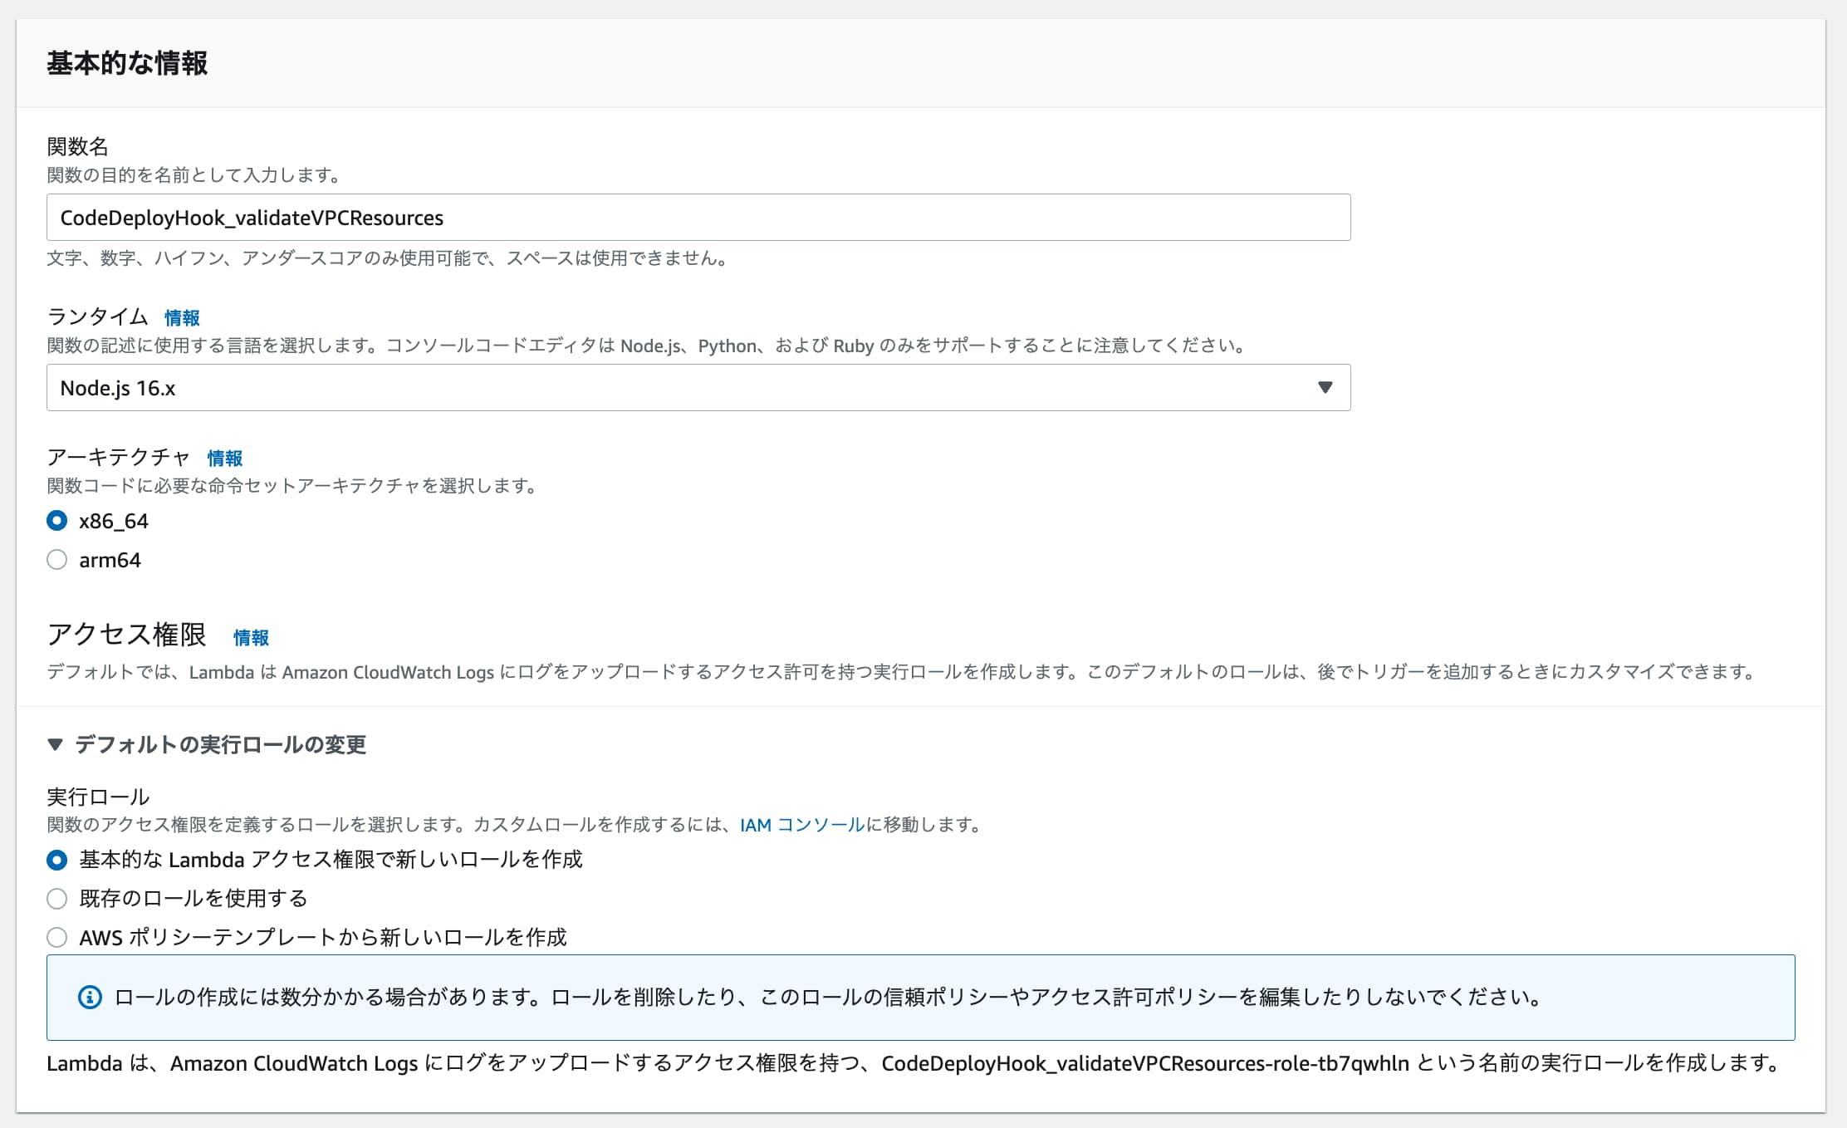This screenshot has width=1847, height=1128.
Task: Choose 既存のロールを使用する for the execution role
Action: pyautogui.click(x=56, y=899)
